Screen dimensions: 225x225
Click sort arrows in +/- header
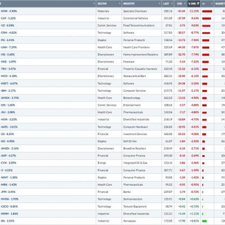(x=211, y=3)
